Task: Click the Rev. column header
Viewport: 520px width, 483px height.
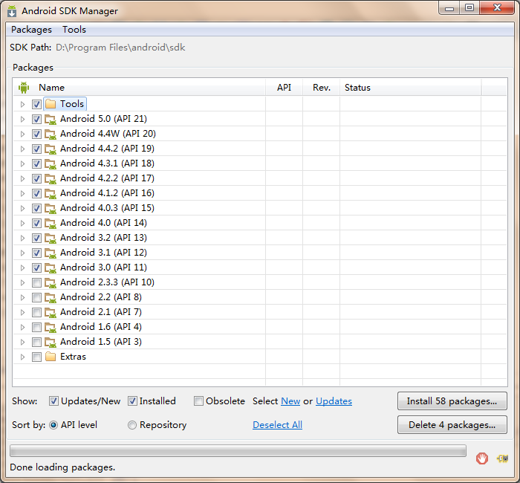Action: point(322,87)
